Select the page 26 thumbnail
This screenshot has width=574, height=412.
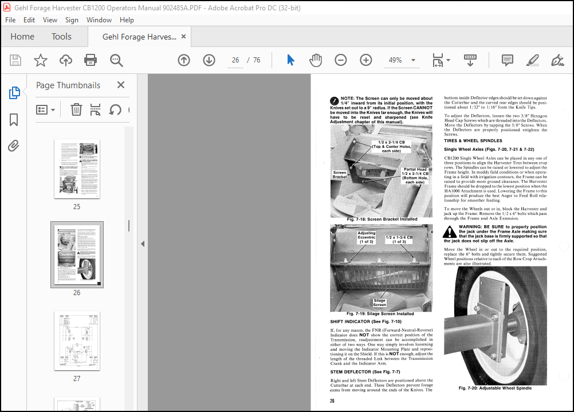(x=77, y=254)
